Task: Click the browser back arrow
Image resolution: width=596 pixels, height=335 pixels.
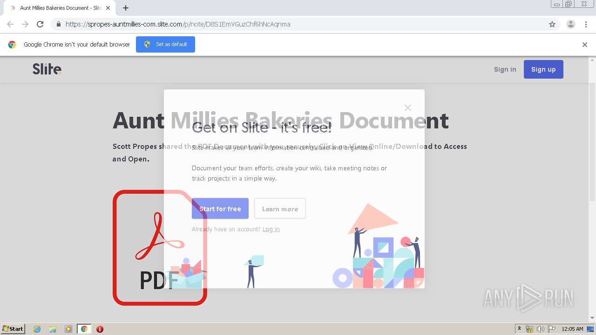Action: (10, 24)
